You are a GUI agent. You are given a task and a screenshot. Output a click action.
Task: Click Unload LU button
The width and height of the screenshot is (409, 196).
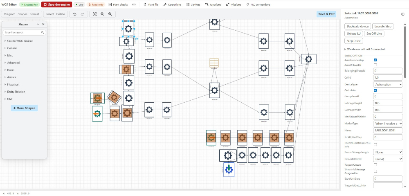click(354, 34)
